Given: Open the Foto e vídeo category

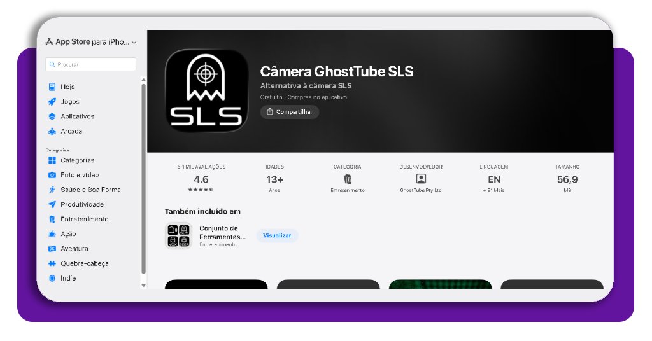Looking at the screenshot, I should 80,176.
